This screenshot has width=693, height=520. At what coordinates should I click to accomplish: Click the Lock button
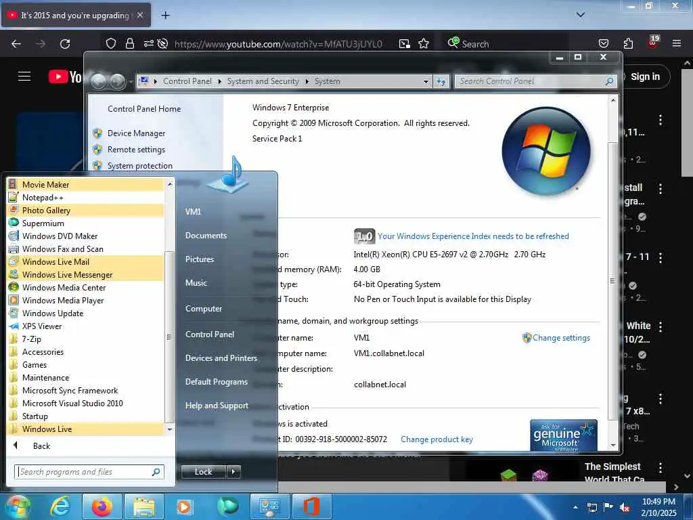coord(204,472)
